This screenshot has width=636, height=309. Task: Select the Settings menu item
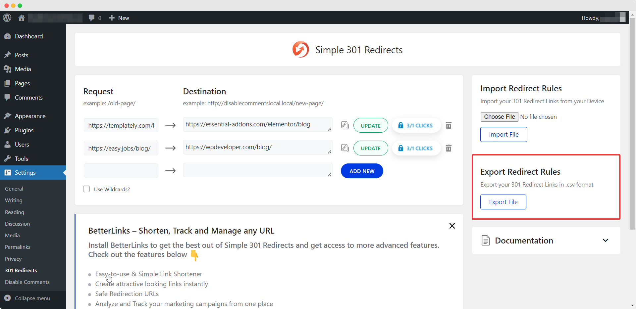33,173
